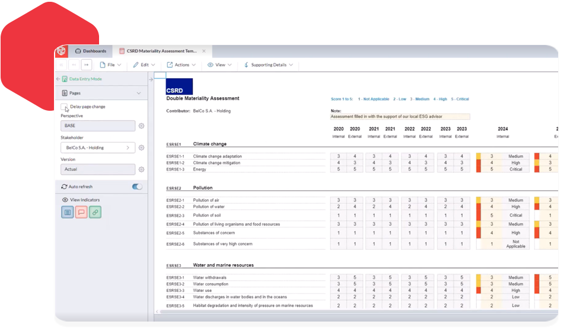Click the green link indicator icon

coord(95,212)
